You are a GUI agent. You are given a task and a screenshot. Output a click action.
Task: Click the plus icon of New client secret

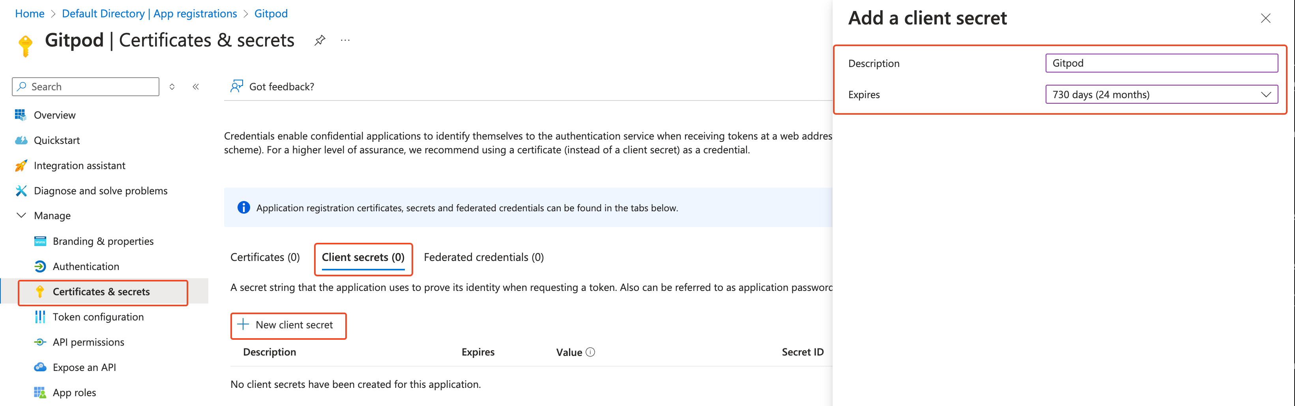[x=243, y=324]
